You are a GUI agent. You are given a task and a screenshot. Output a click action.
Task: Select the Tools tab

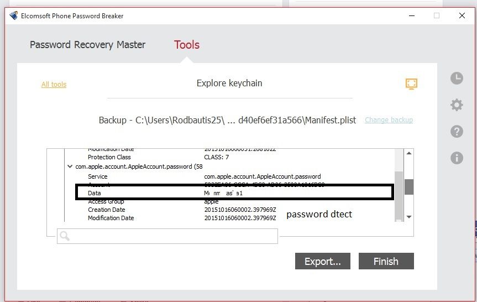187,45
